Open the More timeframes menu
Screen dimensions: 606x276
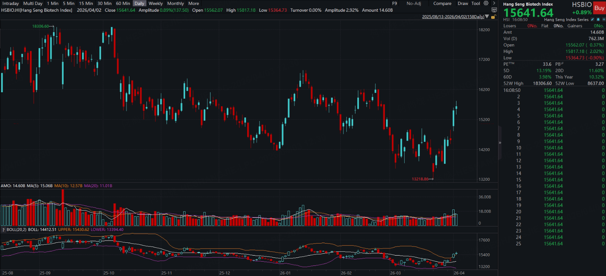(193, 3)
